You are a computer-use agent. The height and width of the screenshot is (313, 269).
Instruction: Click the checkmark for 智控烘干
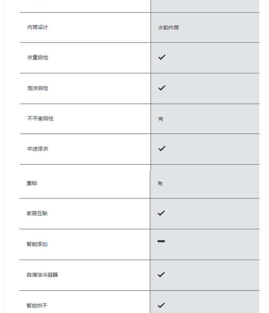click(161, 305)
